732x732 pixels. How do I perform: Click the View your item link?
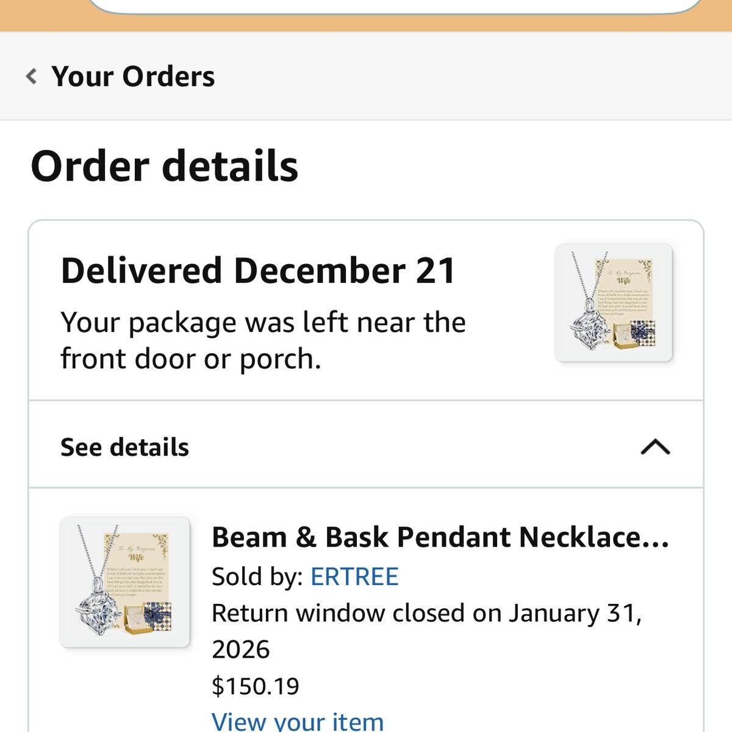[x=297, y=722]
